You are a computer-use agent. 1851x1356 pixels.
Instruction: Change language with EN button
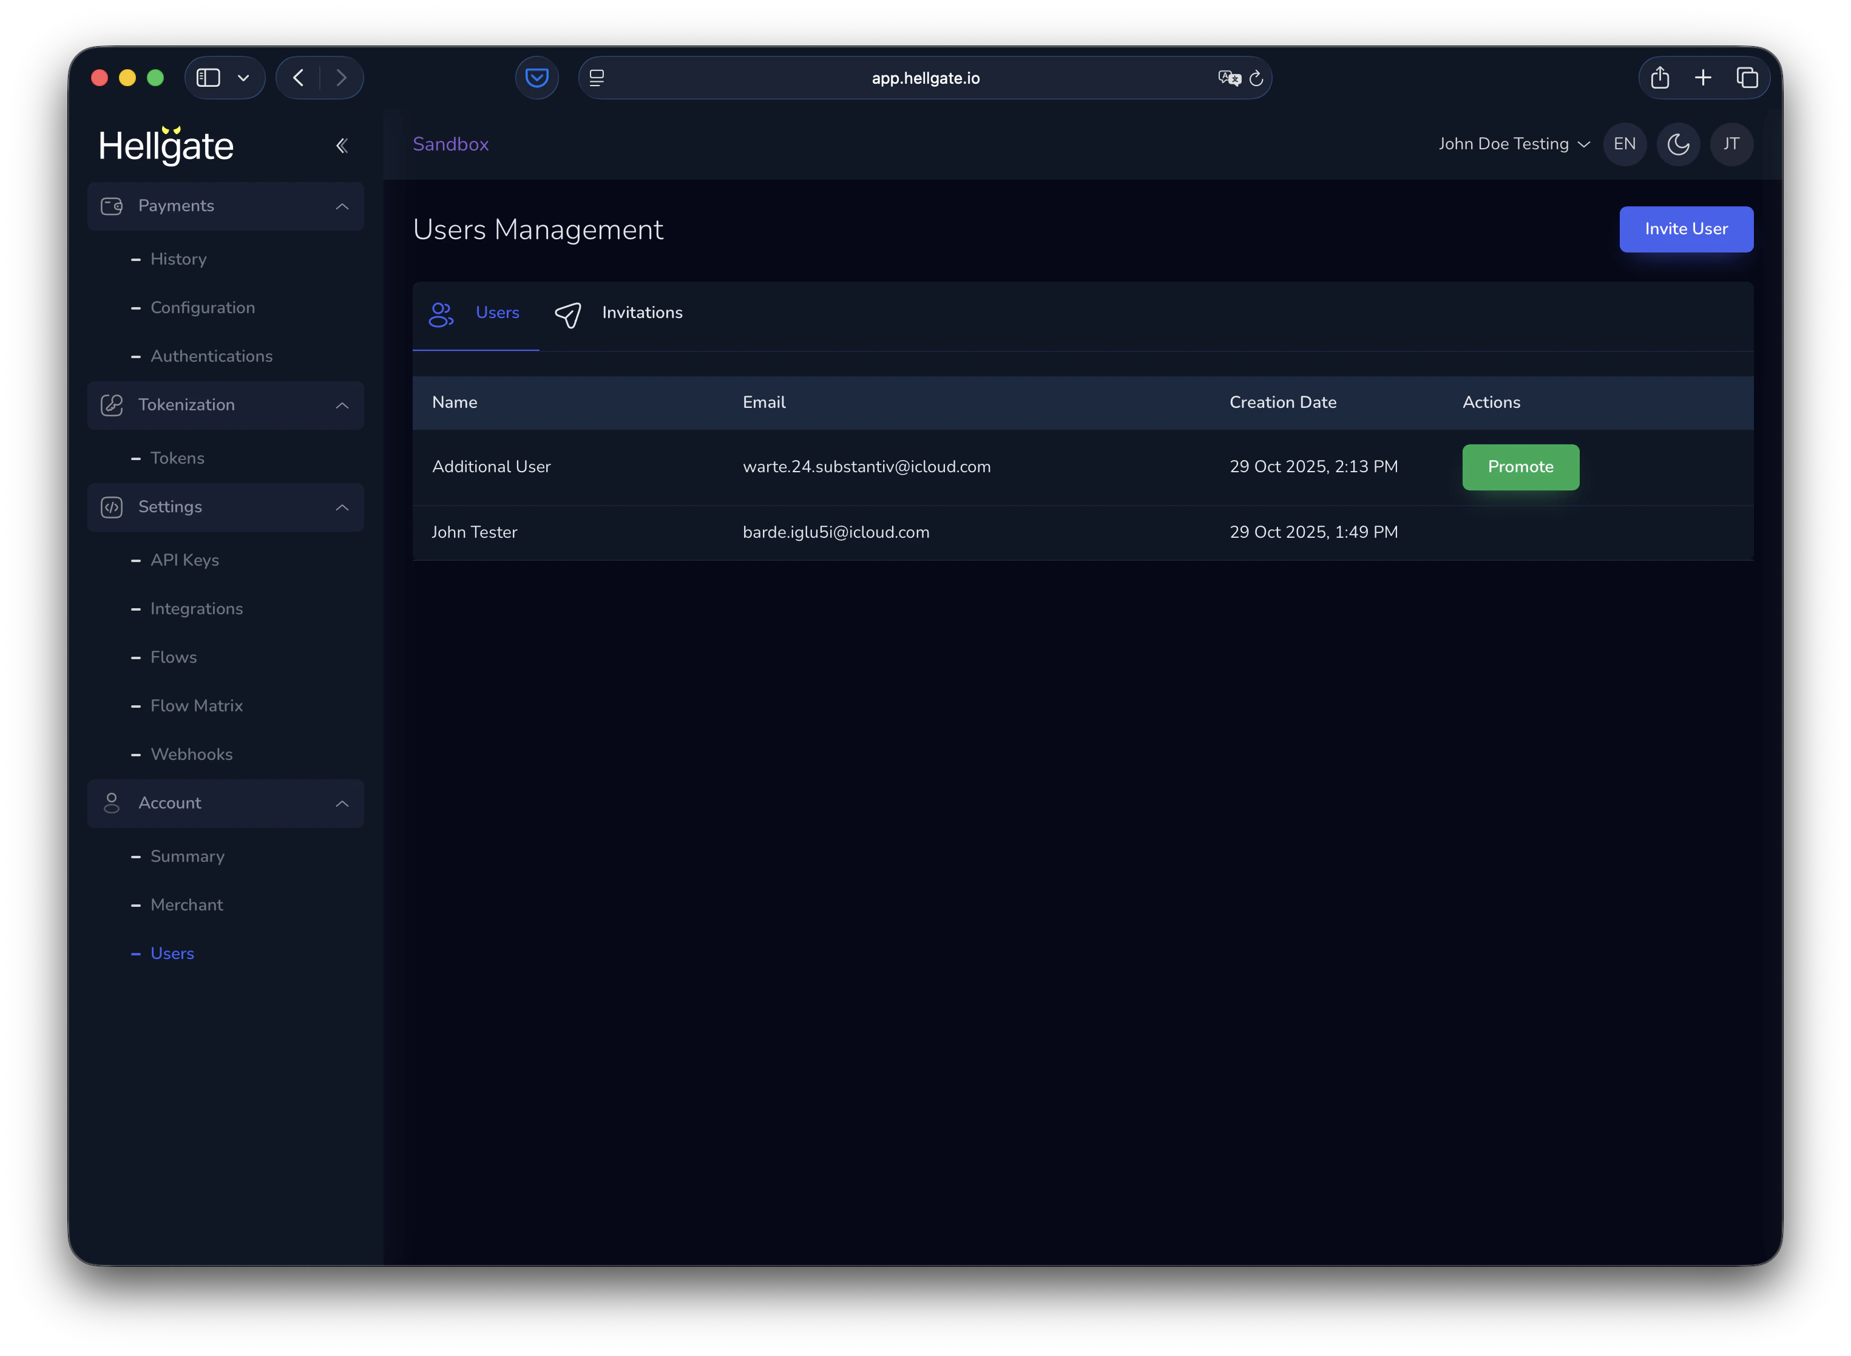pyautogui.click(x=1625, y=144)
